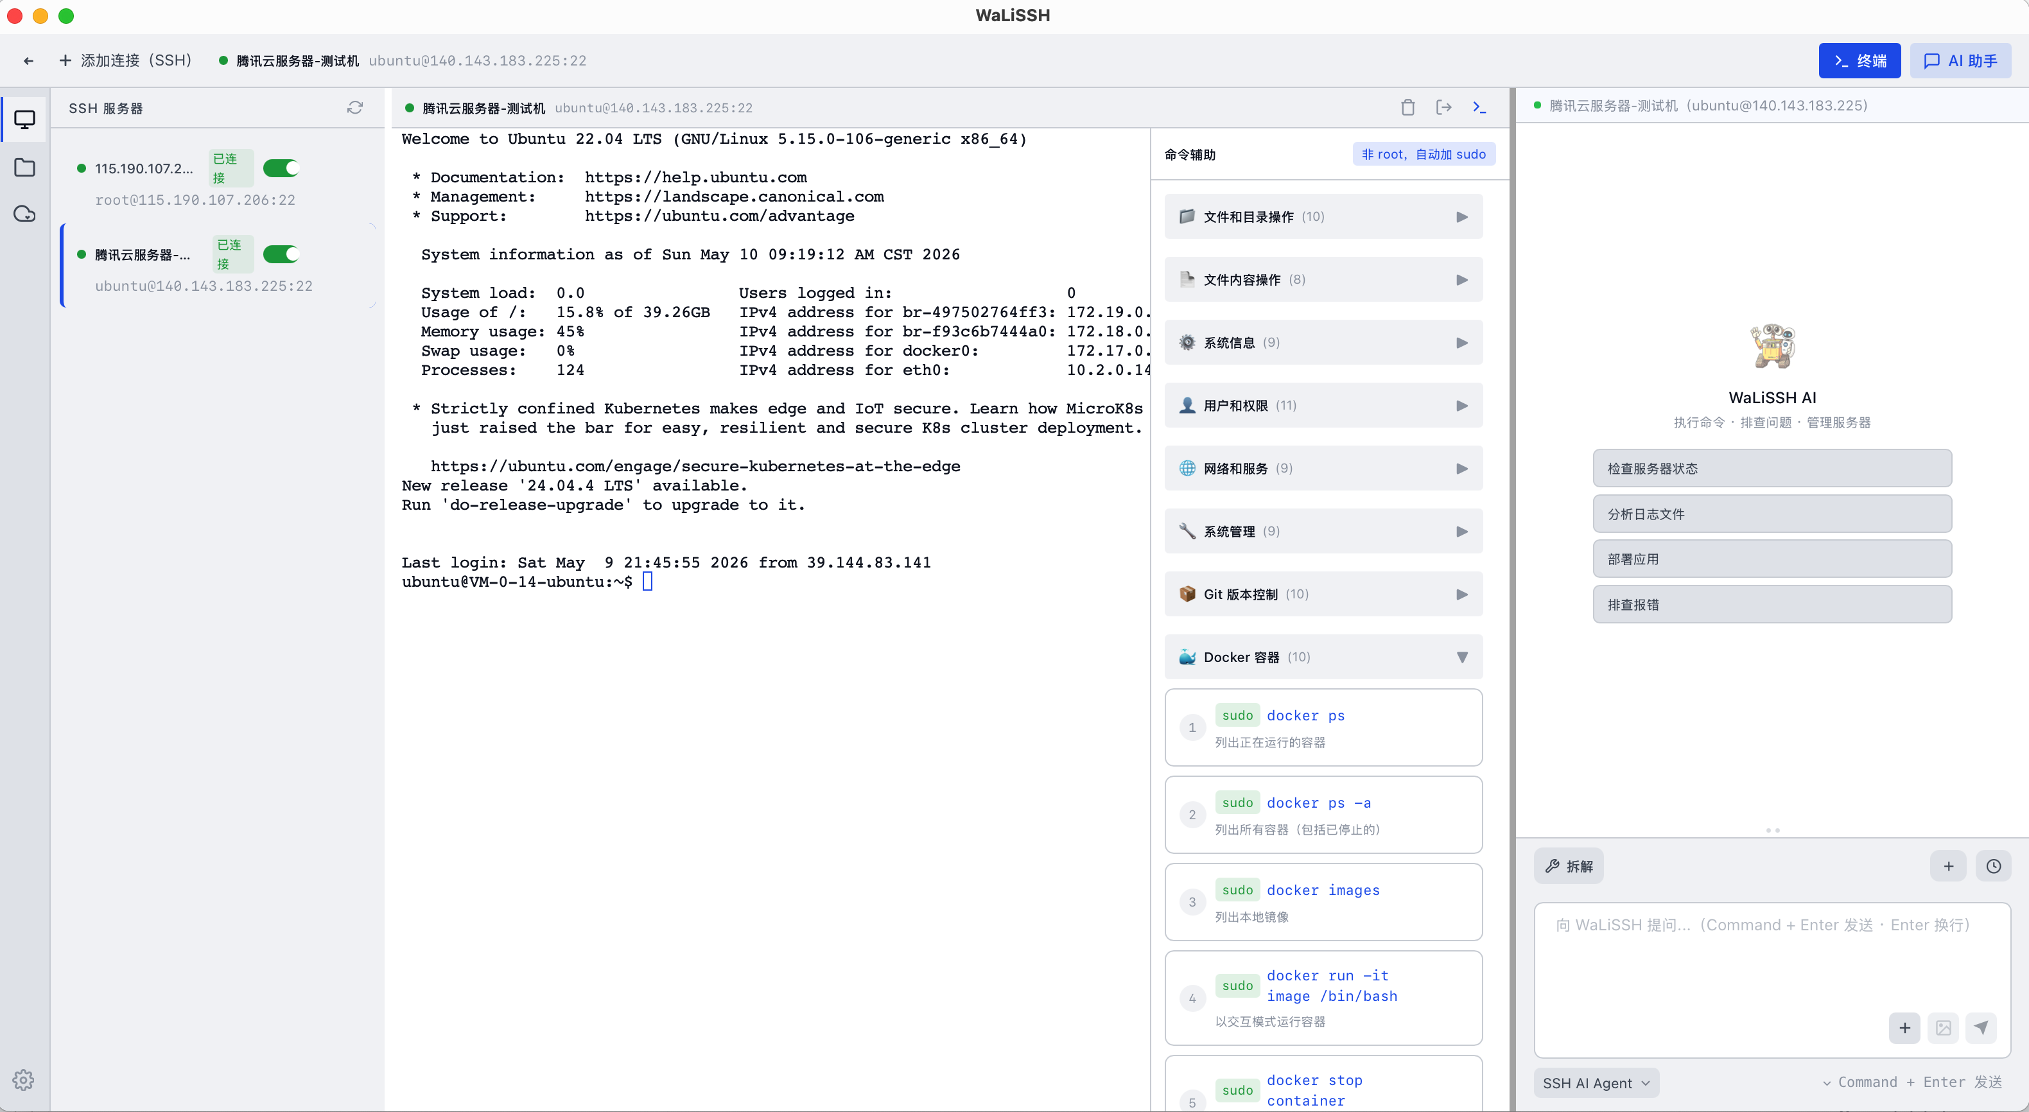The width and height of the screenshot is (2029, 1112).
Task: Focus the WaLiSSH AI prompt input
Action: (x=1772, y=980)
